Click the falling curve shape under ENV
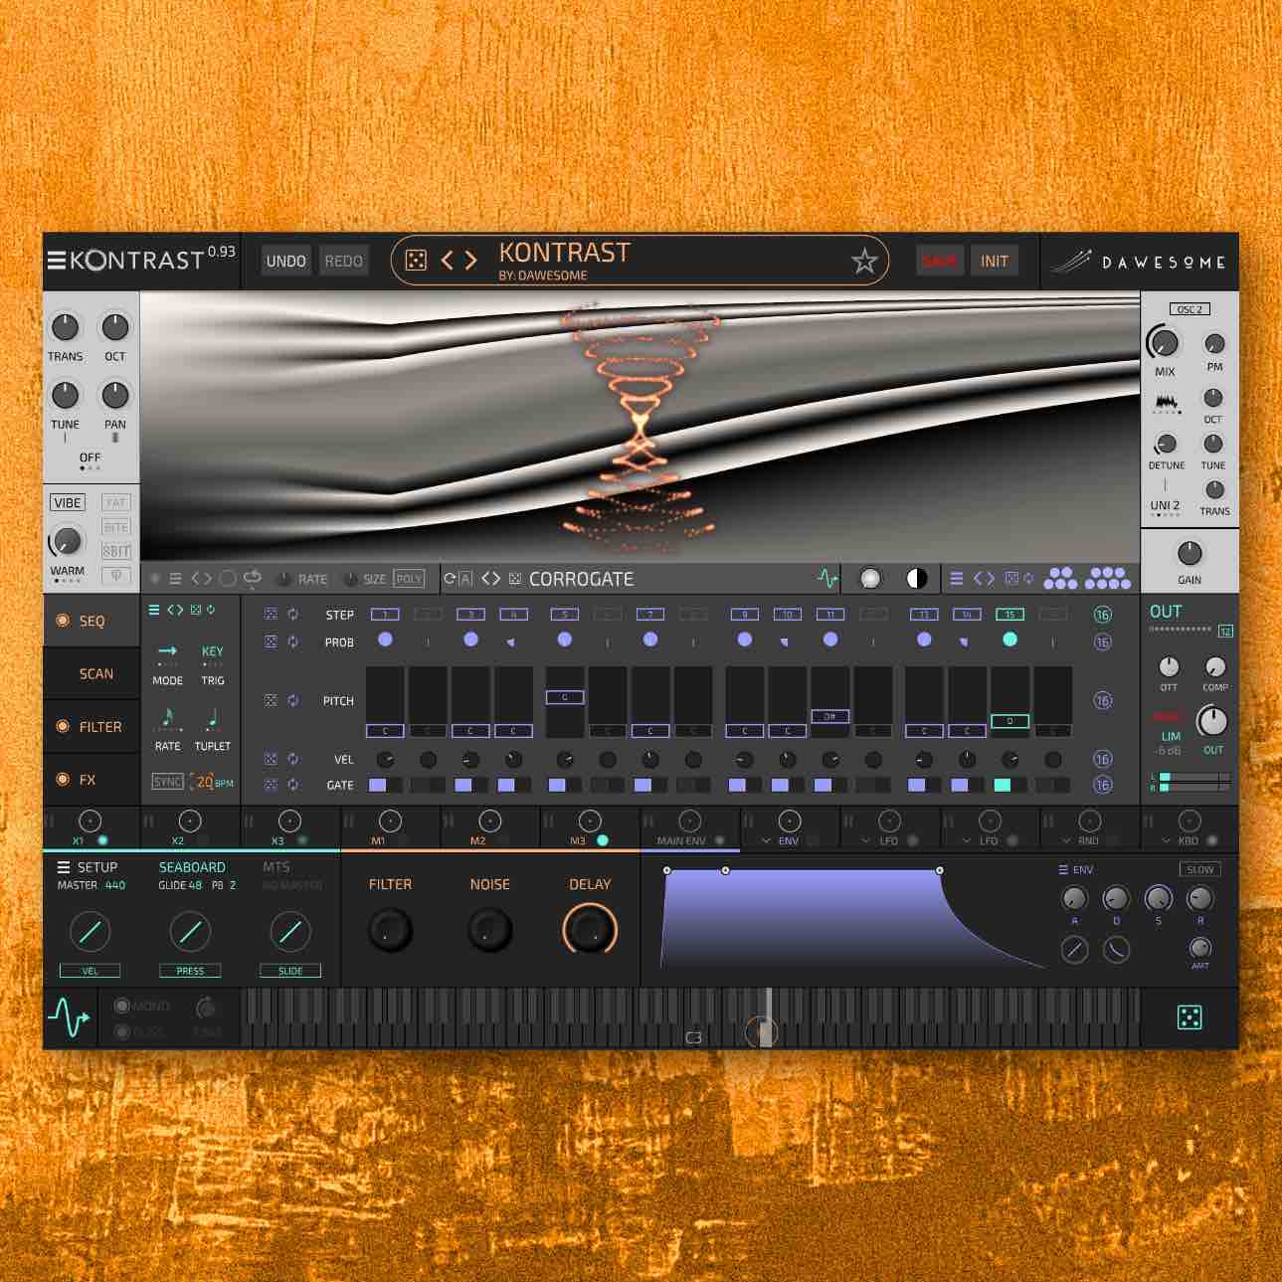 tap(1116, 950)
